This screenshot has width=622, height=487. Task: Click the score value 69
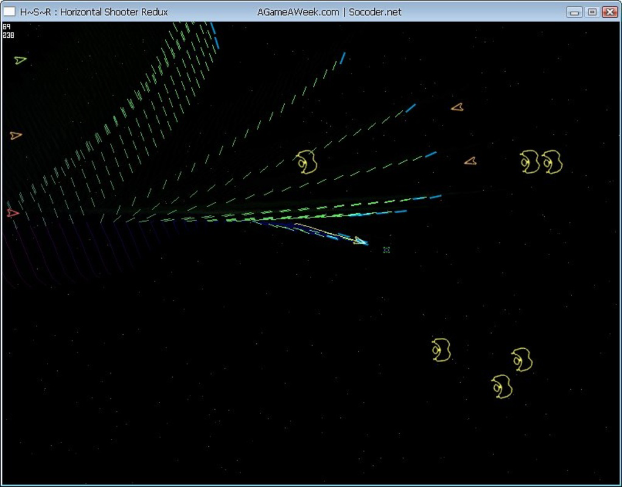pos(6,27)
